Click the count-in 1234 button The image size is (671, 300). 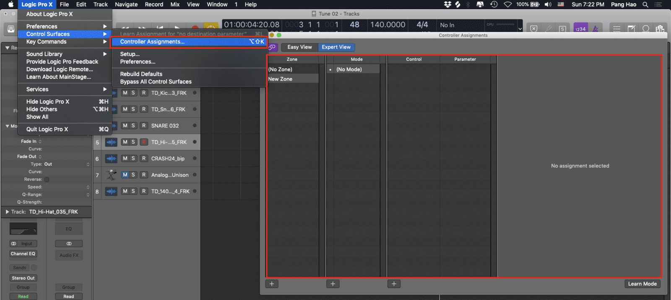580,29
